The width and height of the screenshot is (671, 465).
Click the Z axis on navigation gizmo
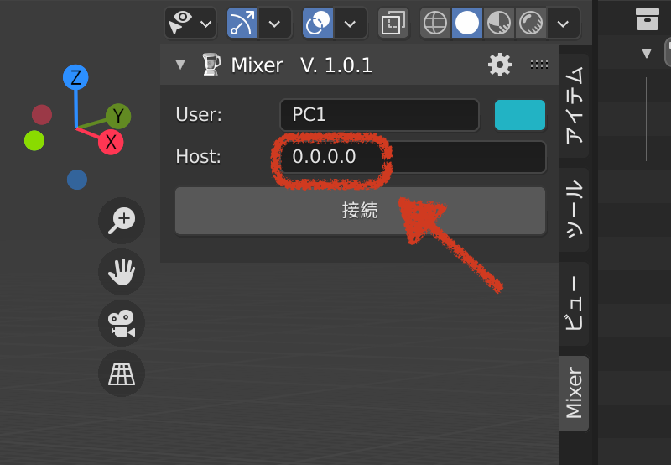(x=75, y=77)
